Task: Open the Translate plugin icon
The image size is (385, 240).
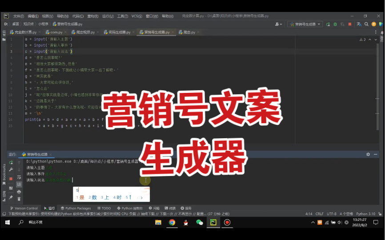Action: pos(359,24)
